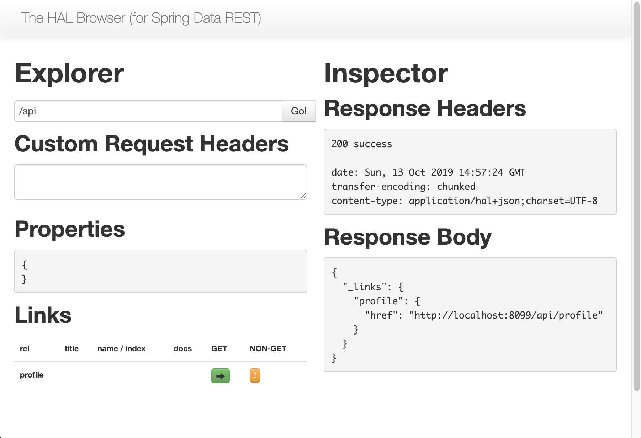
Task: Click 'The HAL Browser' title in the header
Action: [141, 18]
